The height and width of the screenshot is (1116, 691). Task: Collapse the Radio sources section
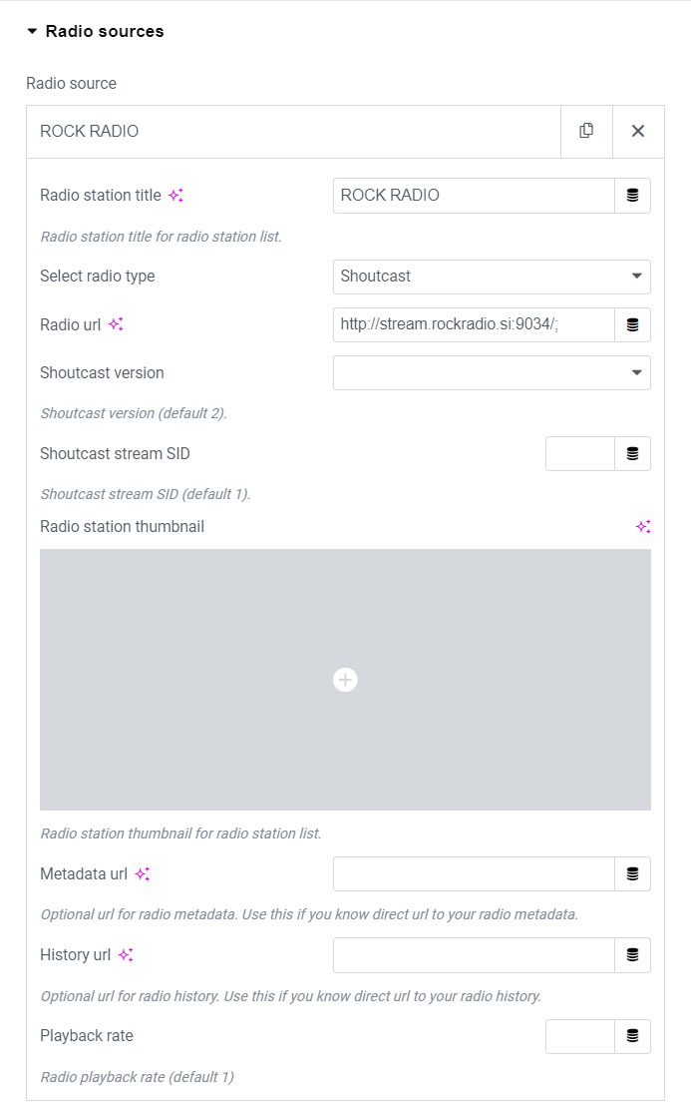point(32,32)
